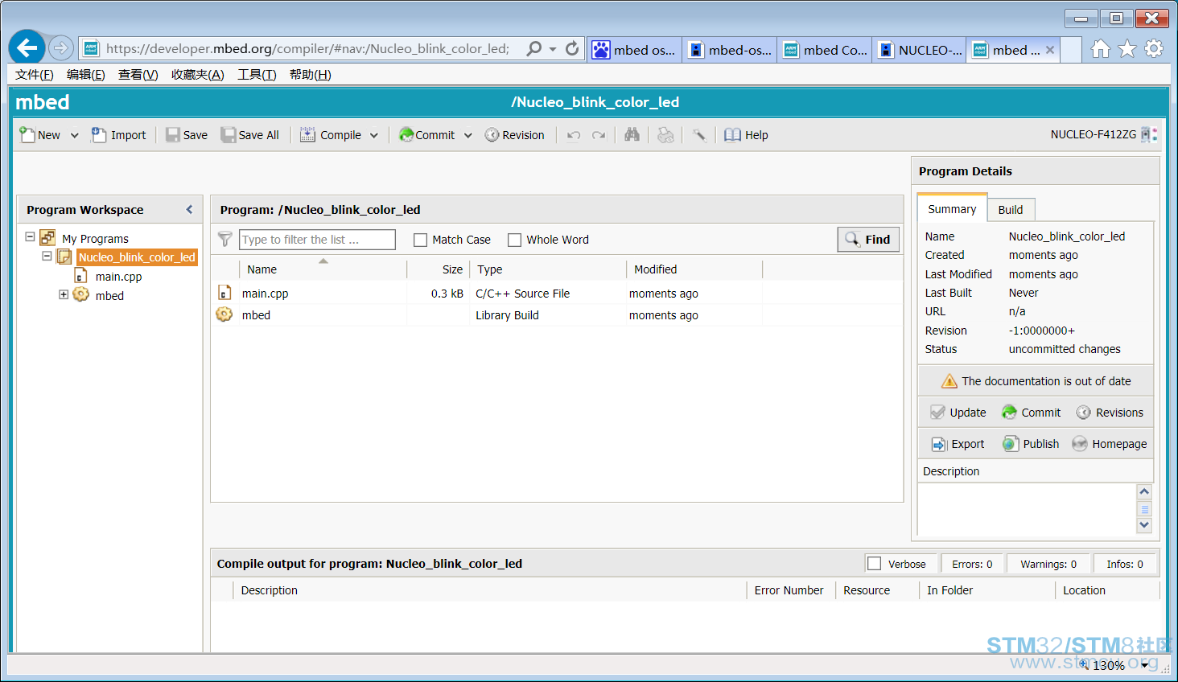Toggle the Verbose checkbox

(x=874, y=564)
